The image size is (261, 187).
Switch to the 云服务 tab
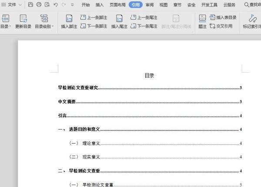tap(229, 5)
